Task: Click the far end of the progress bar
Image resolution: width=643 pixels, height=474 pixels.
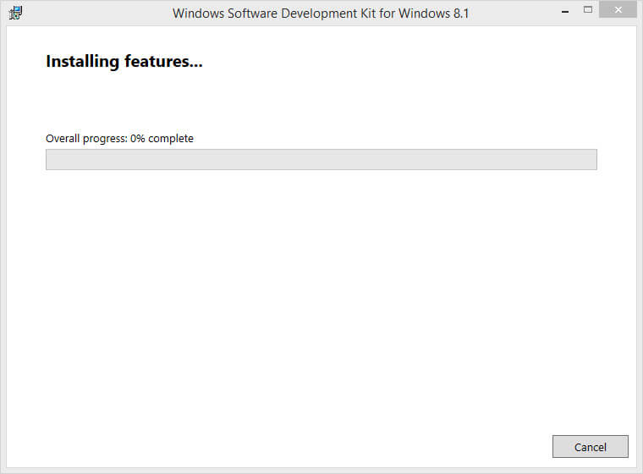Action: (x=591, y=160)
